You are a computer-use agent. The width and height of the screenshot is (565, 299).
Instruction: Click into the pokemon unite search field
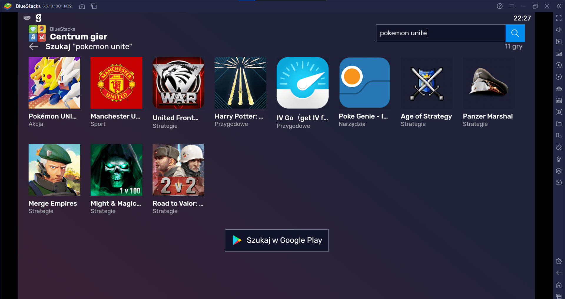(x=441, y=33)
